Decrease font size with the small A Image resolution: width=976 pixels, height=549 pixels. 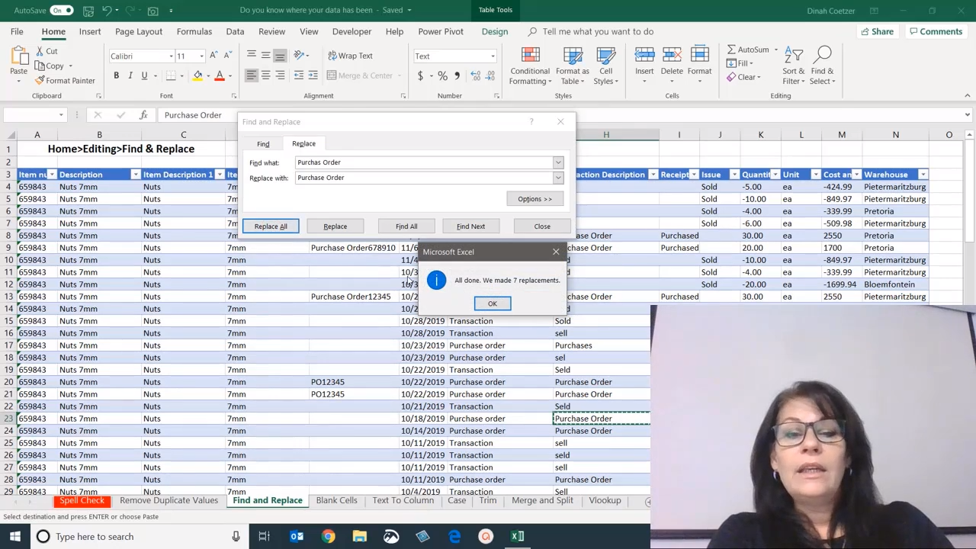pos(227,56)
